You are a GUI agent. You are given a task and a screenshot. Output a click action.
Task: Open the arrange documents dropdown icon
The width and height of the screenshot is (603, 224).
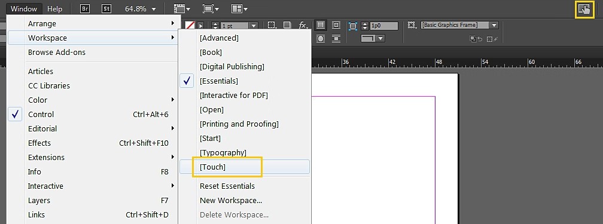239,8
